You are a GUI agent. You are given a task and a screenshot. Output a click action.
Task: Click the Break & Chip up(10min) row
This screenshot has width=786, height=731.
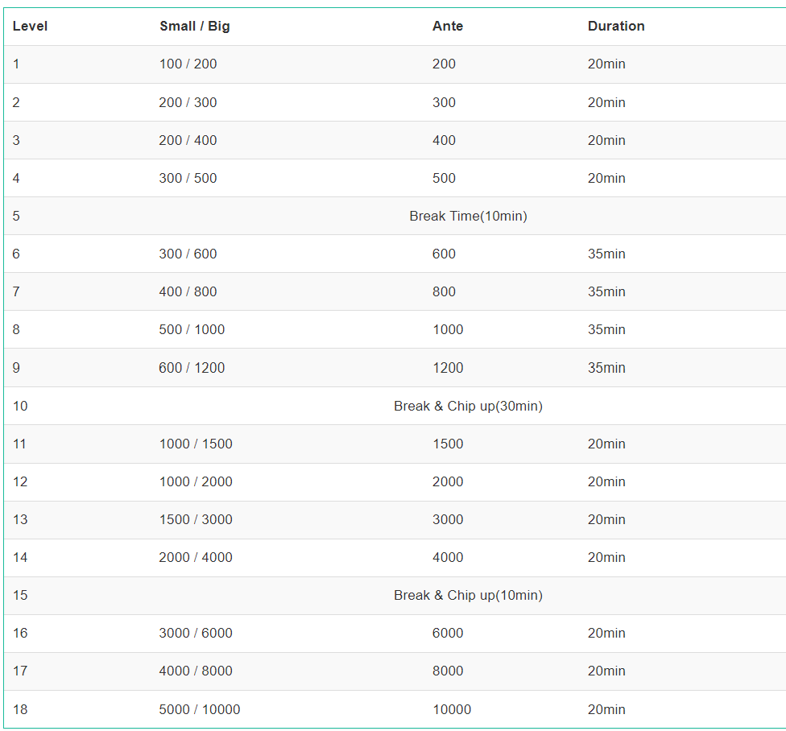coord(395,595)
